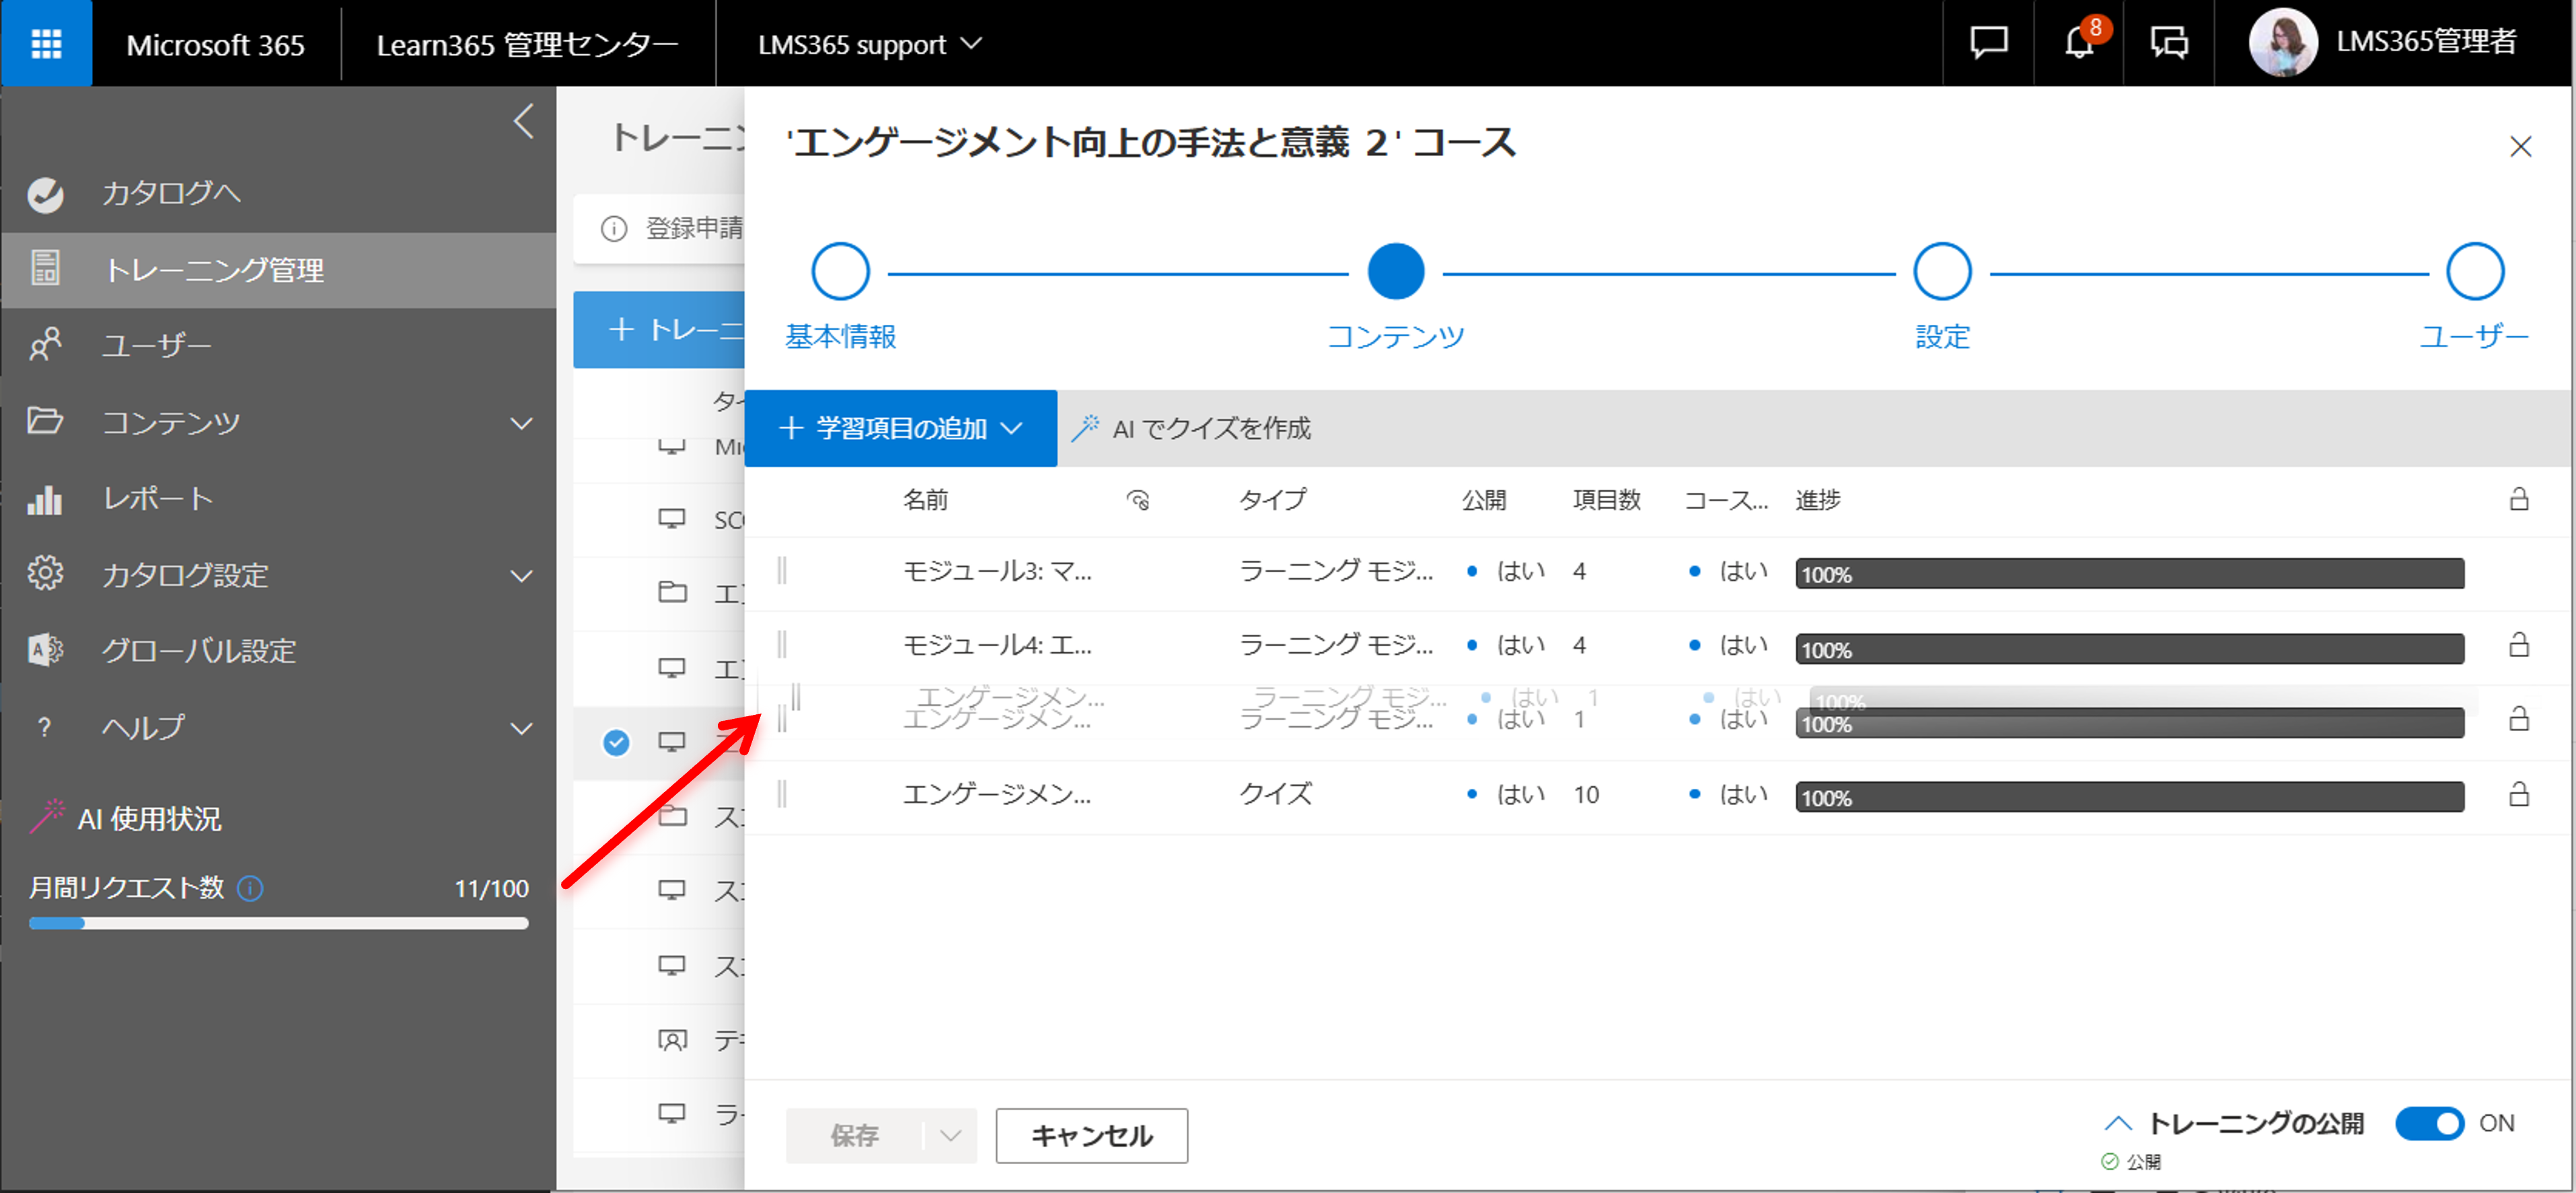Screen dimensions: 2576x1193
Task: Select the 設定 step circle
Action: pyautogui.click(x=1942, y=271)
